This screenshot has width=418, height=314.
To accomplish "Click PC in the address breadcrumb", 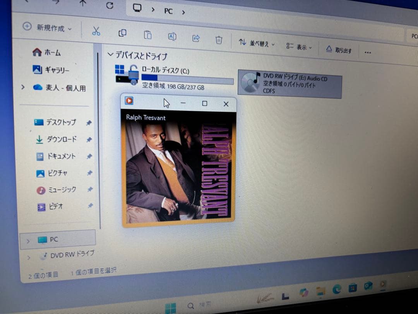I will (x=168, y=11).
